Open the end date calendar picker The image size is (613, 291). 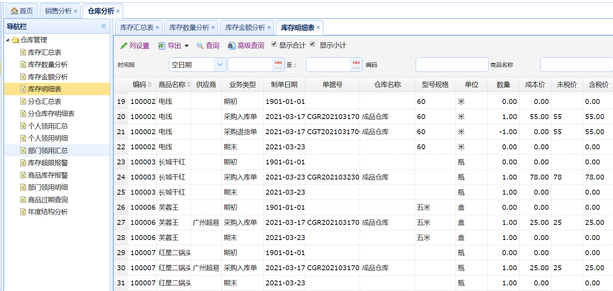point(356,65)
